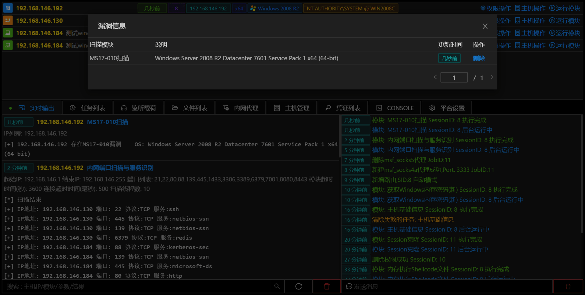The height and width of the screenshot is (295, 585).
Task: Open 主机操作 for session 192.168.146.192
Action: [530, 8]
